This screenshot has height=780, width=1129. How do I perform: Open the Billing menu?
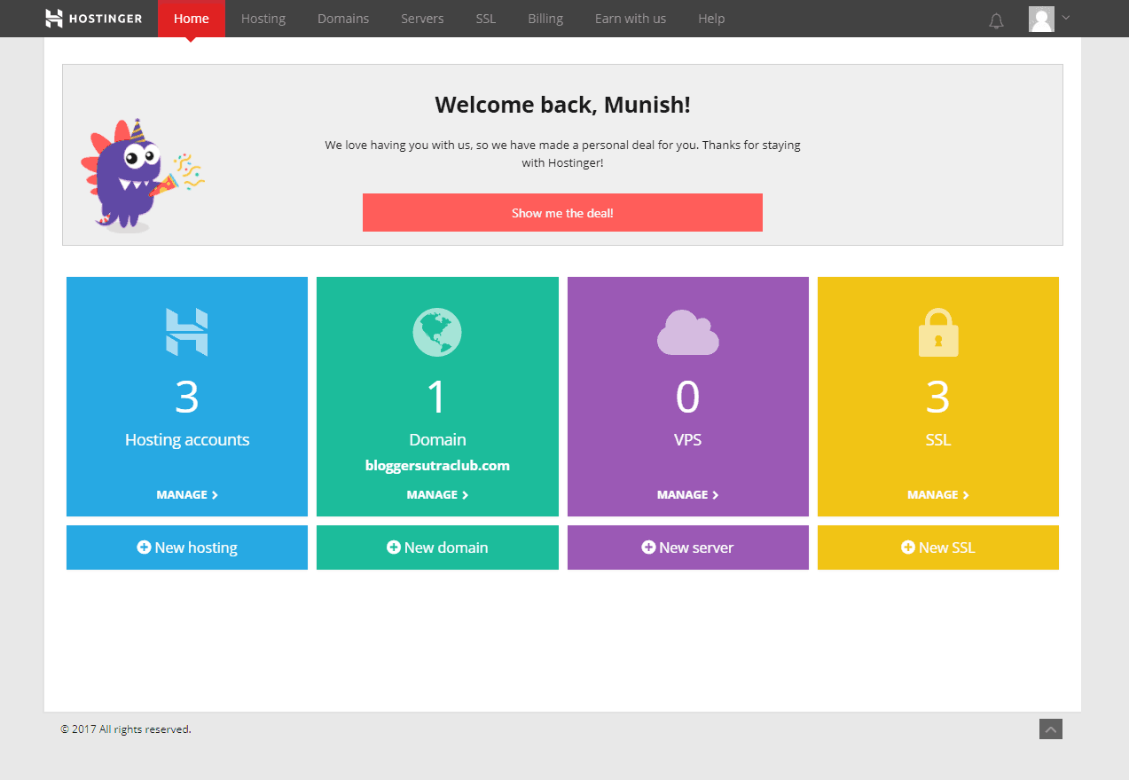pos(545,19)
